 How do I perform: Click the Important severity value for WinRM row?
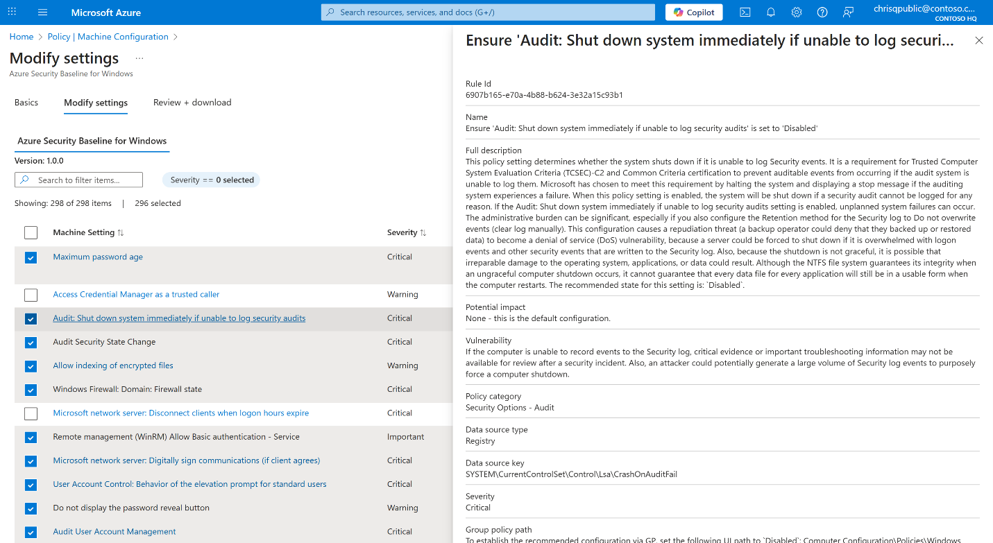click(406, 437)
